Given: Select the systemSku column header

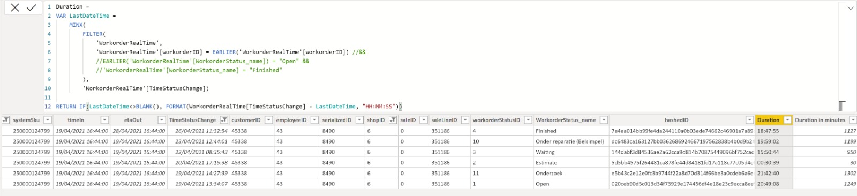Looking at the screenshot, I should tap(26, 120).
